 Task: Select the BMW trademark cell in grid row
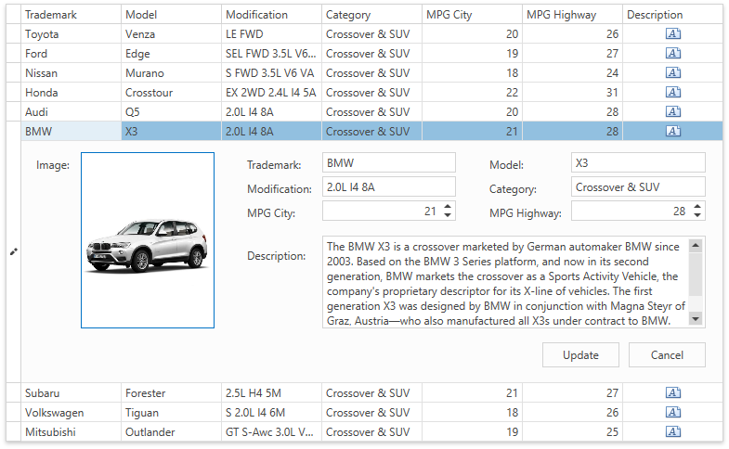(72, 132)
